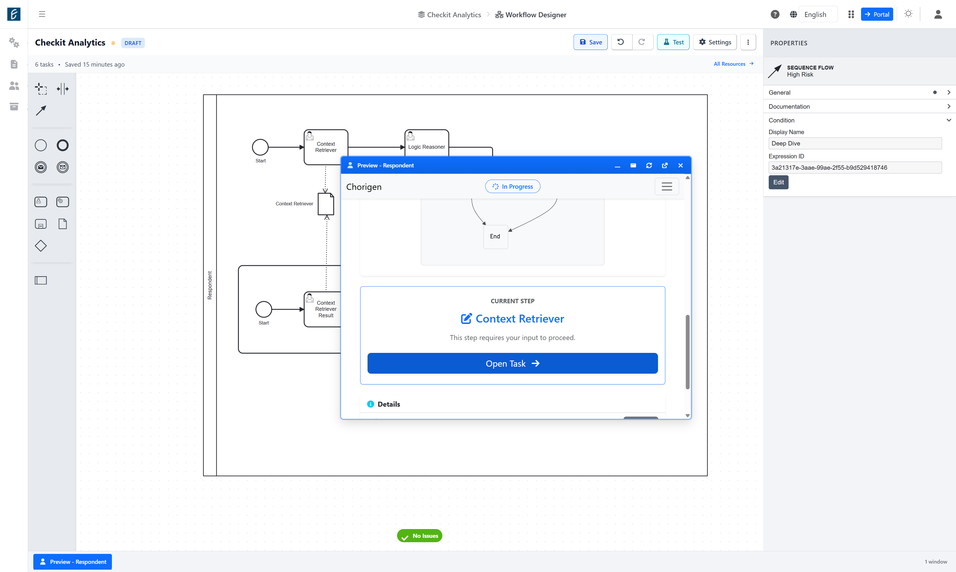The height and width of the screenshot is (572, 956).
Task: Click the Checkit Analytics breadcrumb
Action: pyautogui.click(x=449, y=15)
